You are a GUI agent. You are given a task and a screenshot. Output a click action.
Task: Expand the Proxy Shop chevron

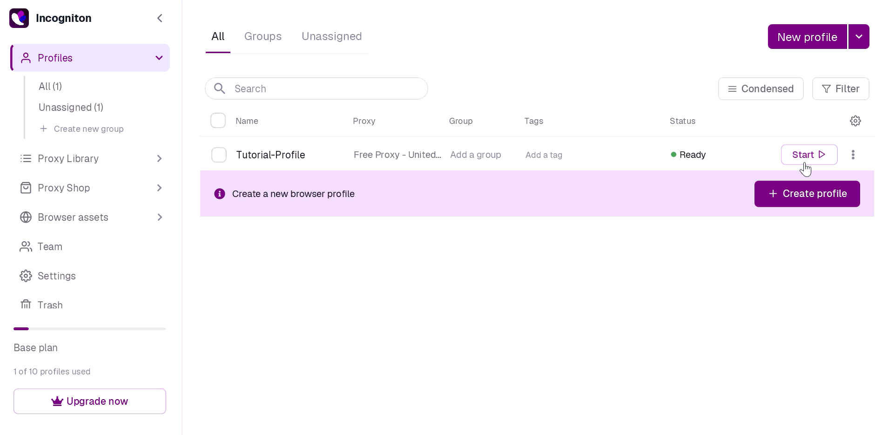[159, 188]
